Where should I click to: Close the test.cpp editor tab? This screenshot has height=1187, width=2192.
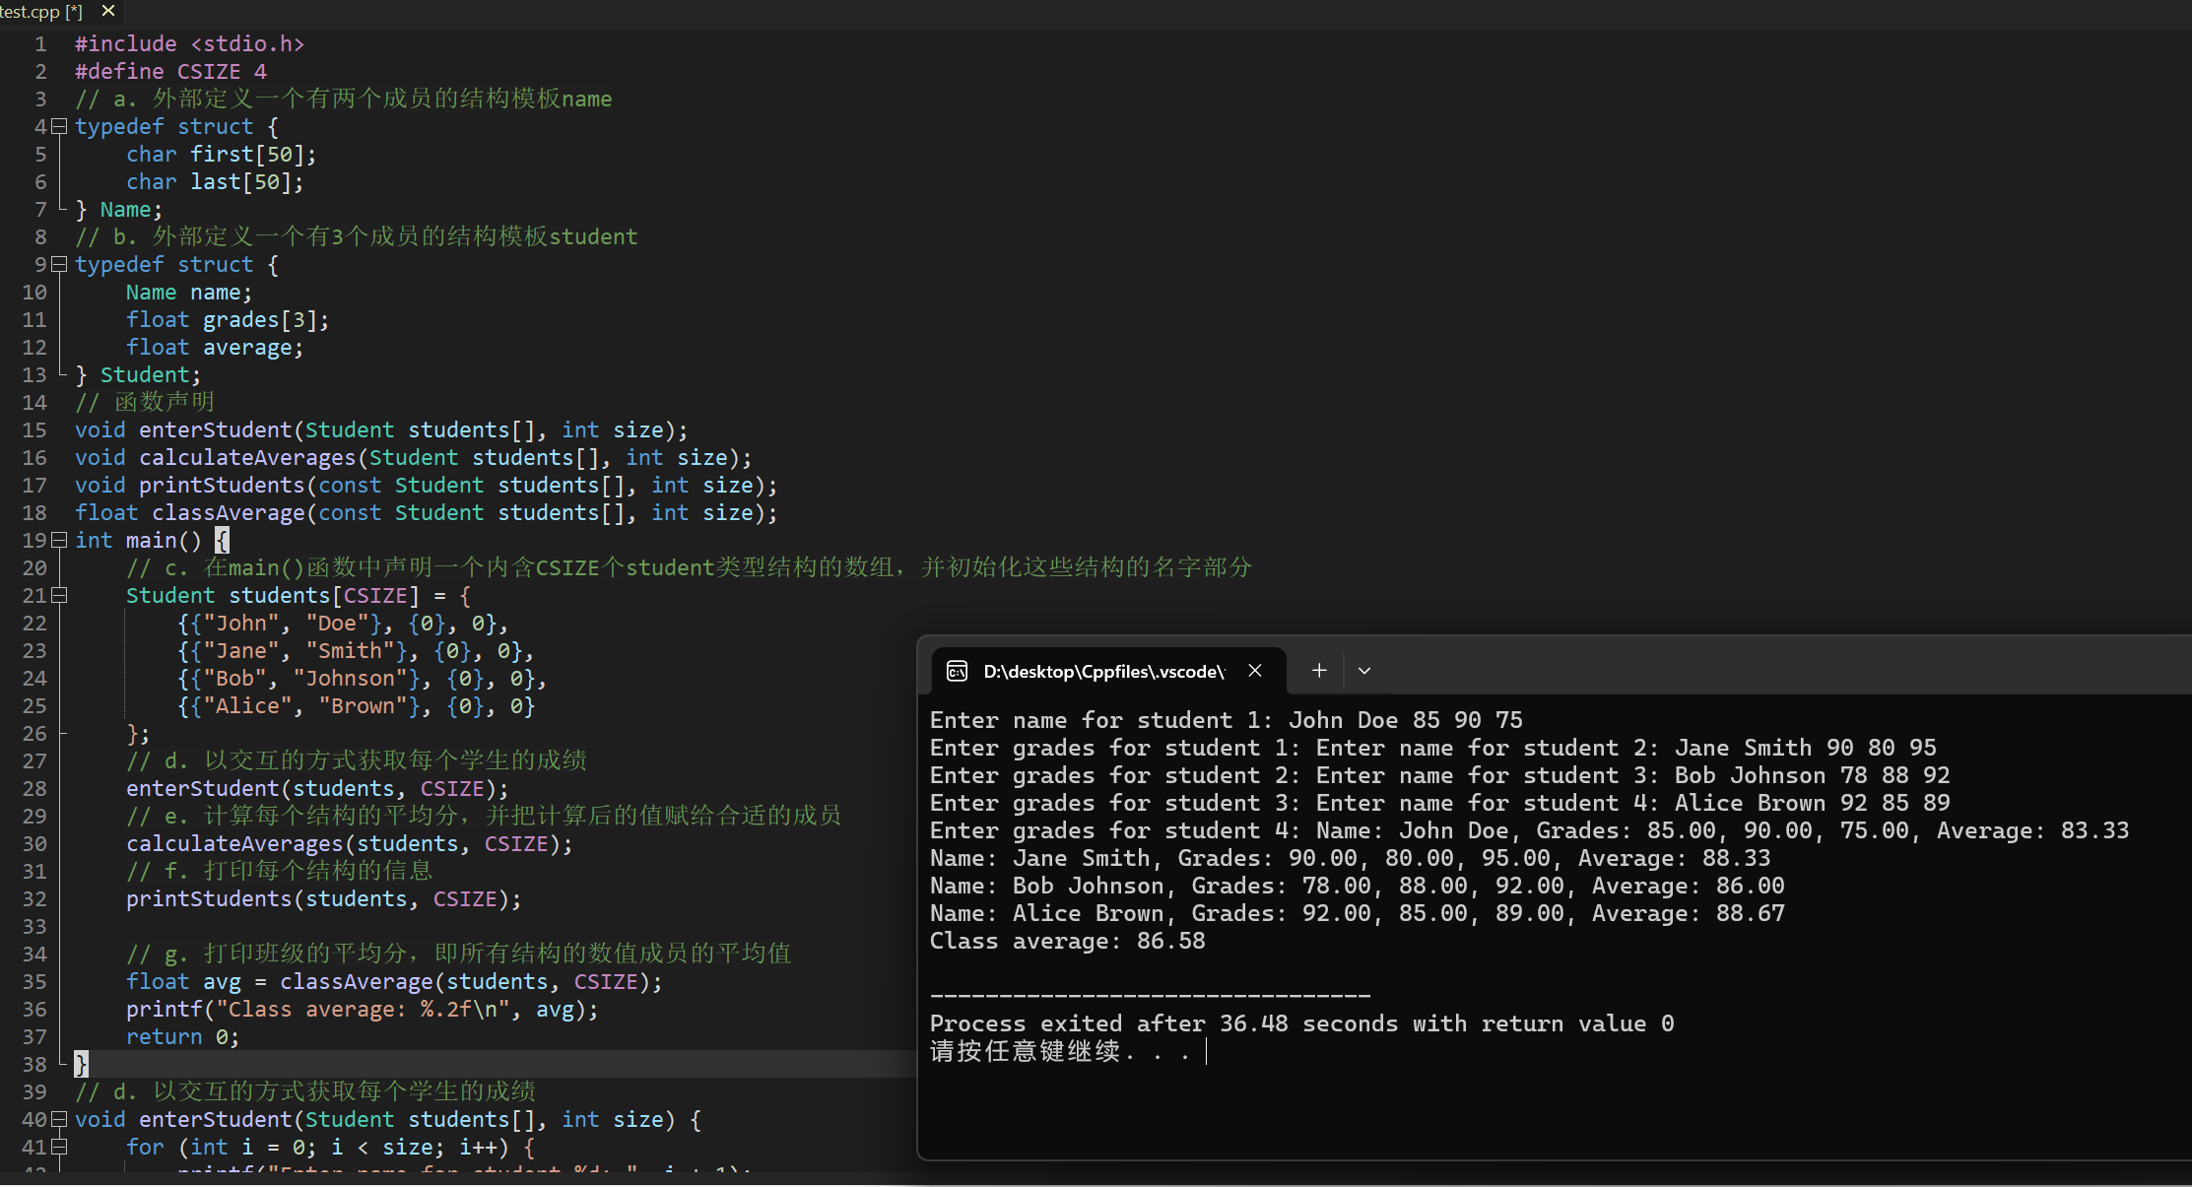tap(108, 11)
